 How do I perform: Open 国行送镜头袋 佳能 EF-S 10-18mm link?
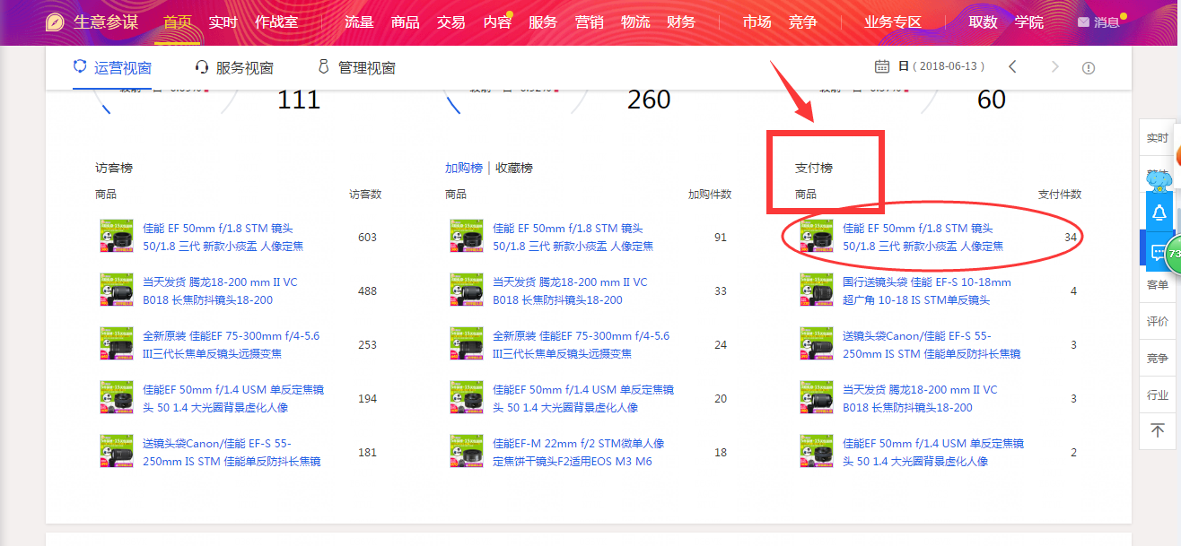click(927, 290)
